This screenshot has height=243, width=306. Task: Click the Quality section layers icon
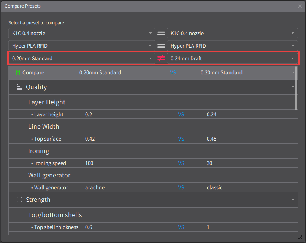19,87
